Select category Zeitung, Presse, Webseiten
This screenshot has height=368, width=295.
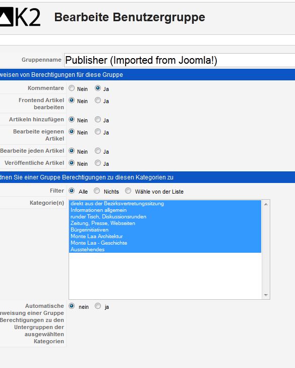point(165,223)
